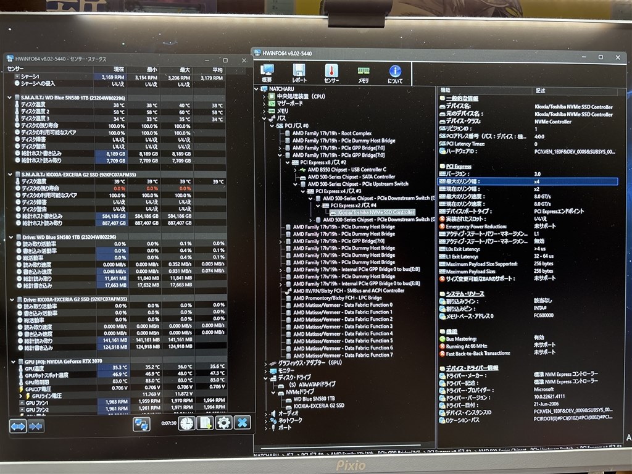Open the 概要 summary toolbar icon
The image size is (632, 474).
tap(267, 73)
